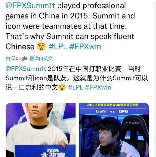Image resolution: width=156 pixels, height=157 pixels.
Task: Click the Chinese translated tweet text
Action: coord(77,78)
